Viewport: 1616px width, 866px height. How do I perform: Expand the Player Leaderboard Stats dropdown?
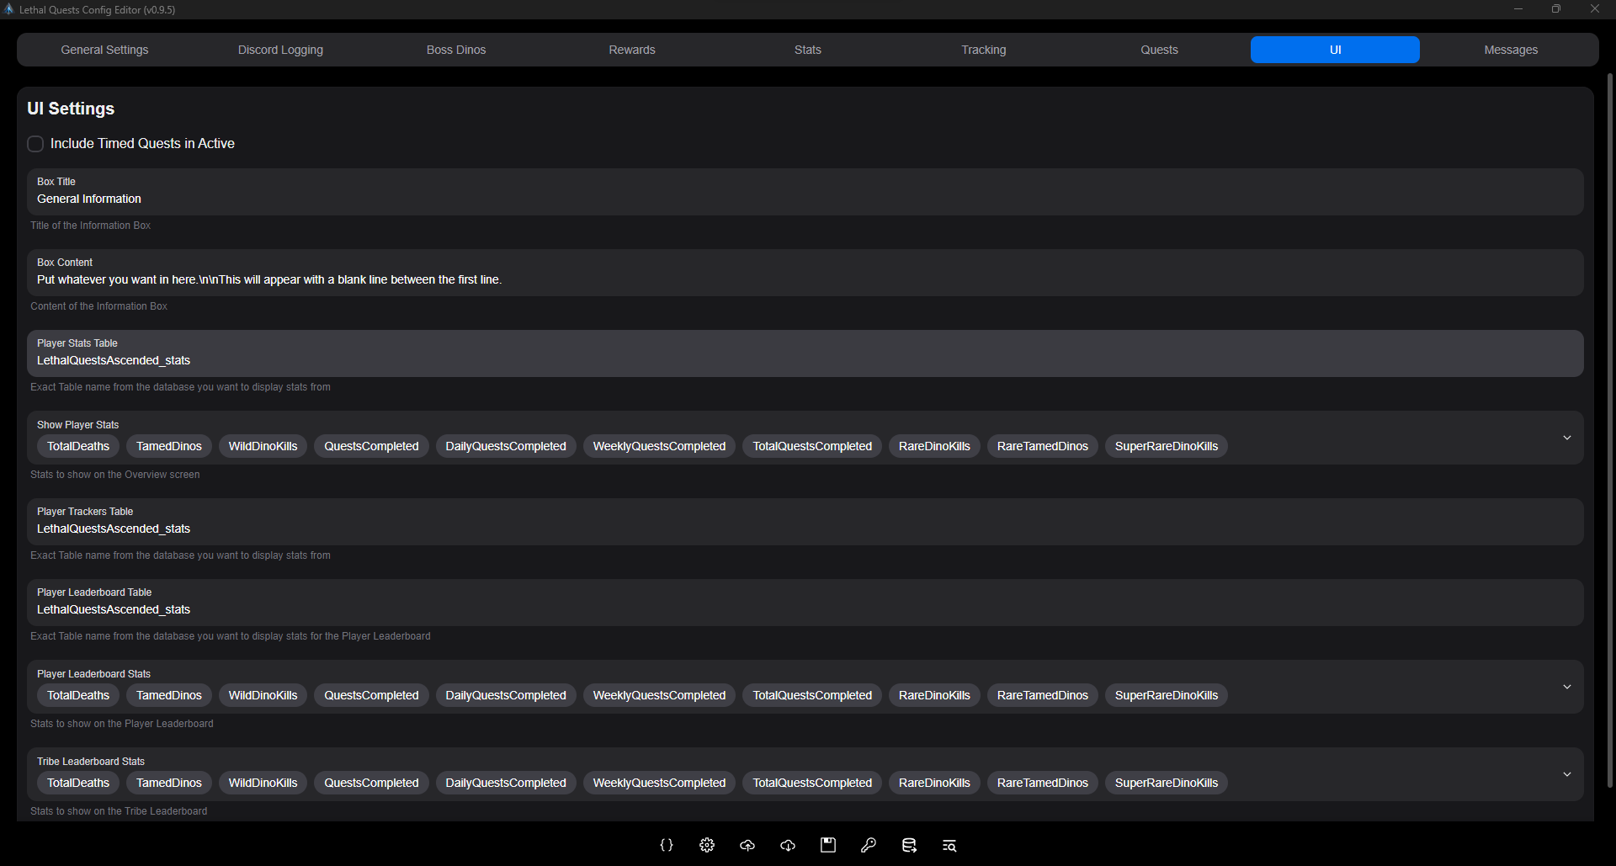pyautogui.click(x=1566, y=687)
